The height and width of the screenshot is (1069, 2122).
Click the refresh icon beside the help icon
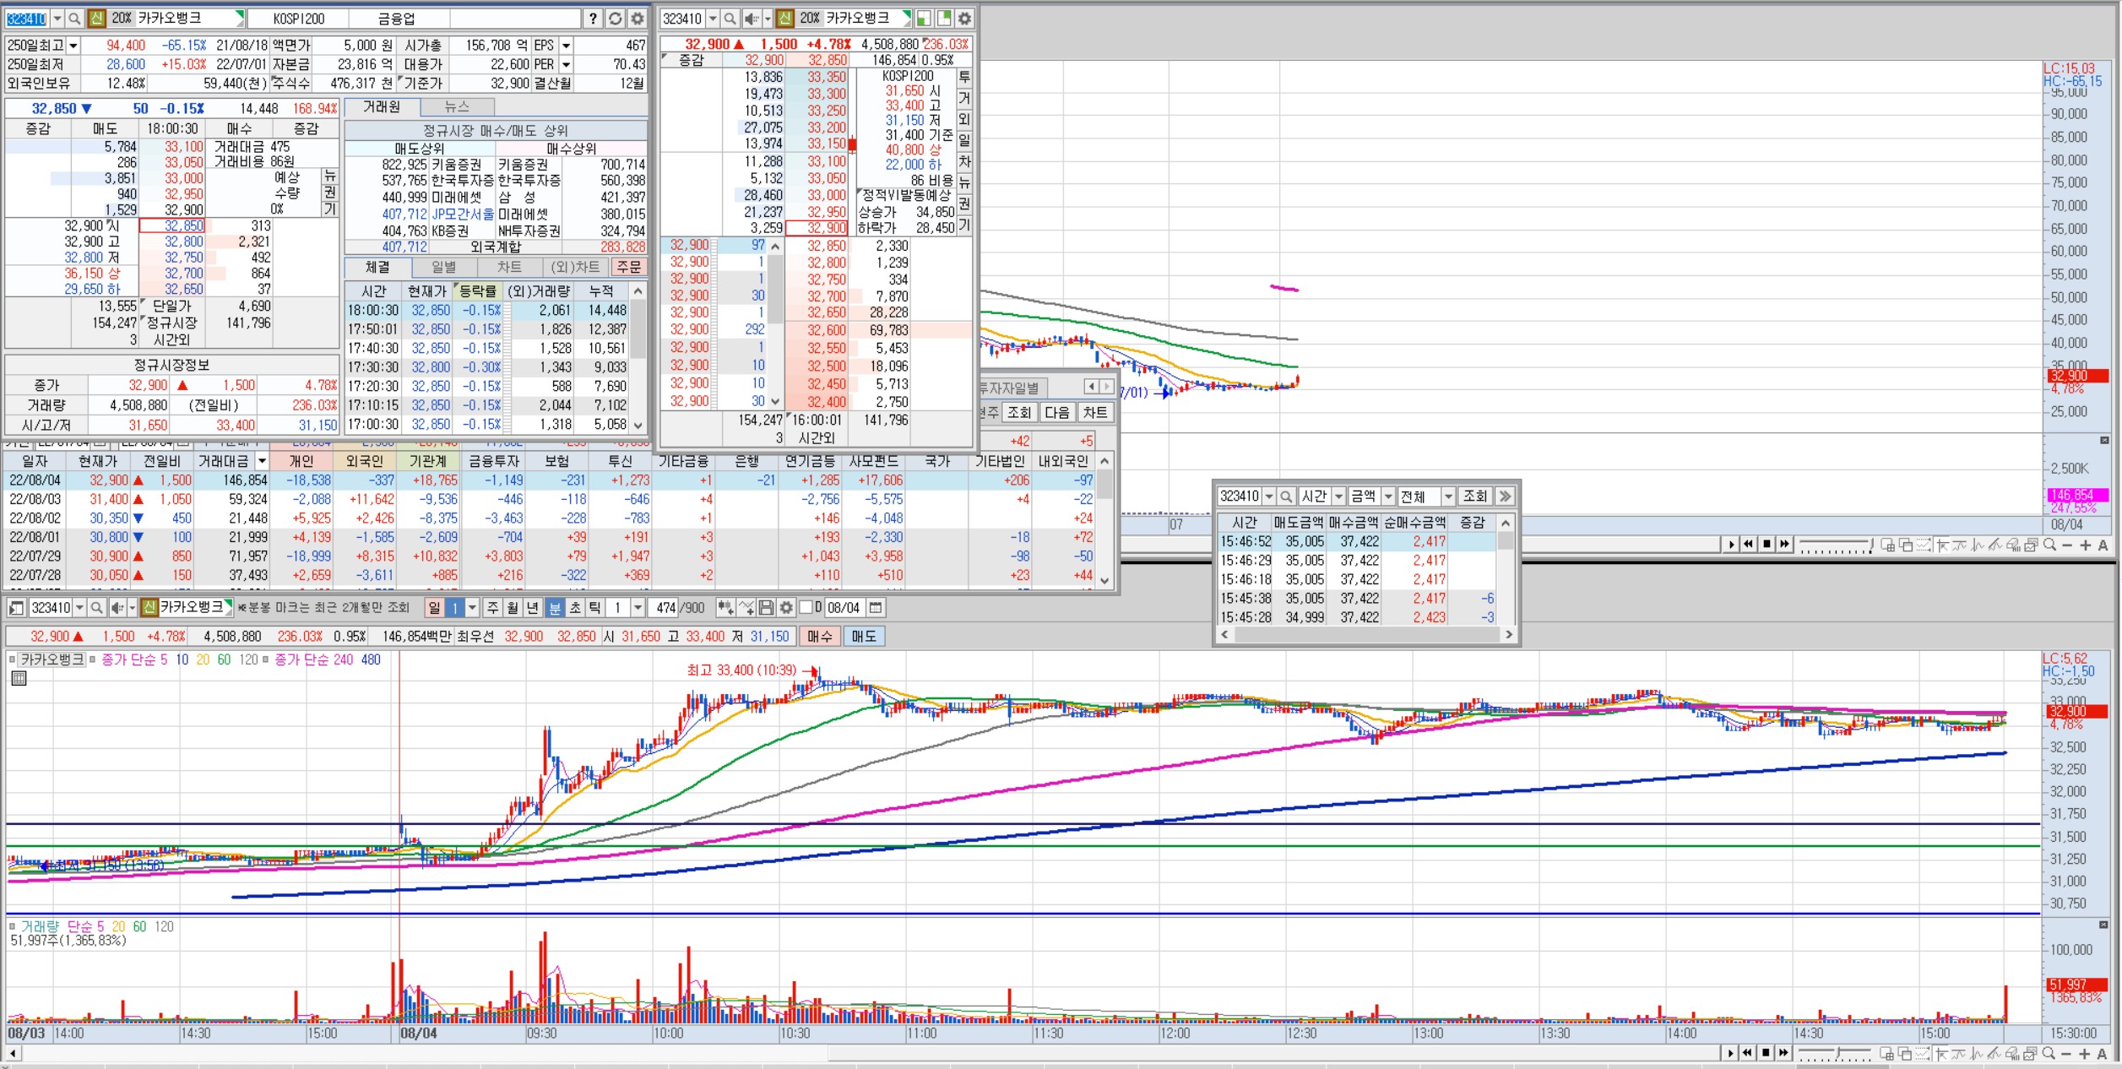615,19
